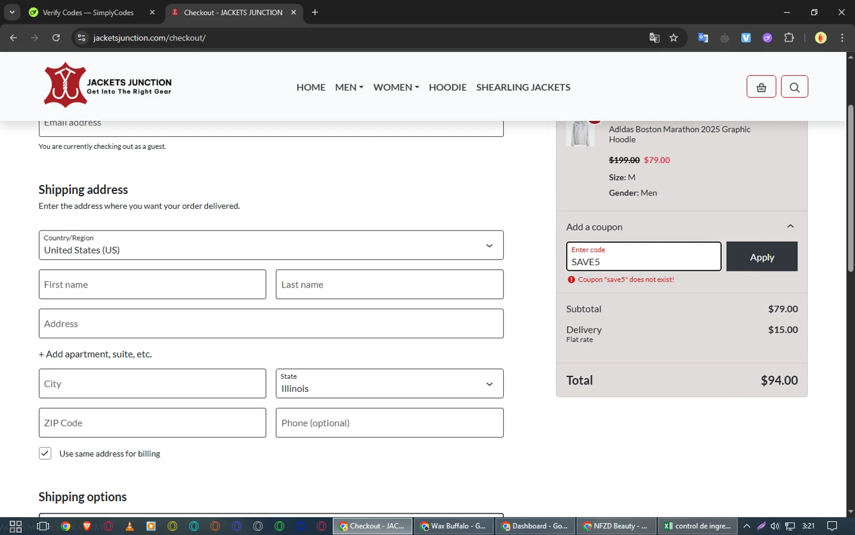Click the hoodie product thumbnail
Screen dimensions: 855x535
(x=580, y=134)
